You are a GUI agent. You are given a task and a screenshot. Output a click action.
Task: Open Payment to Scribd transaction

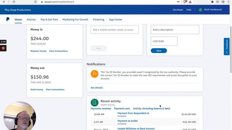click(x=128, y=121)
